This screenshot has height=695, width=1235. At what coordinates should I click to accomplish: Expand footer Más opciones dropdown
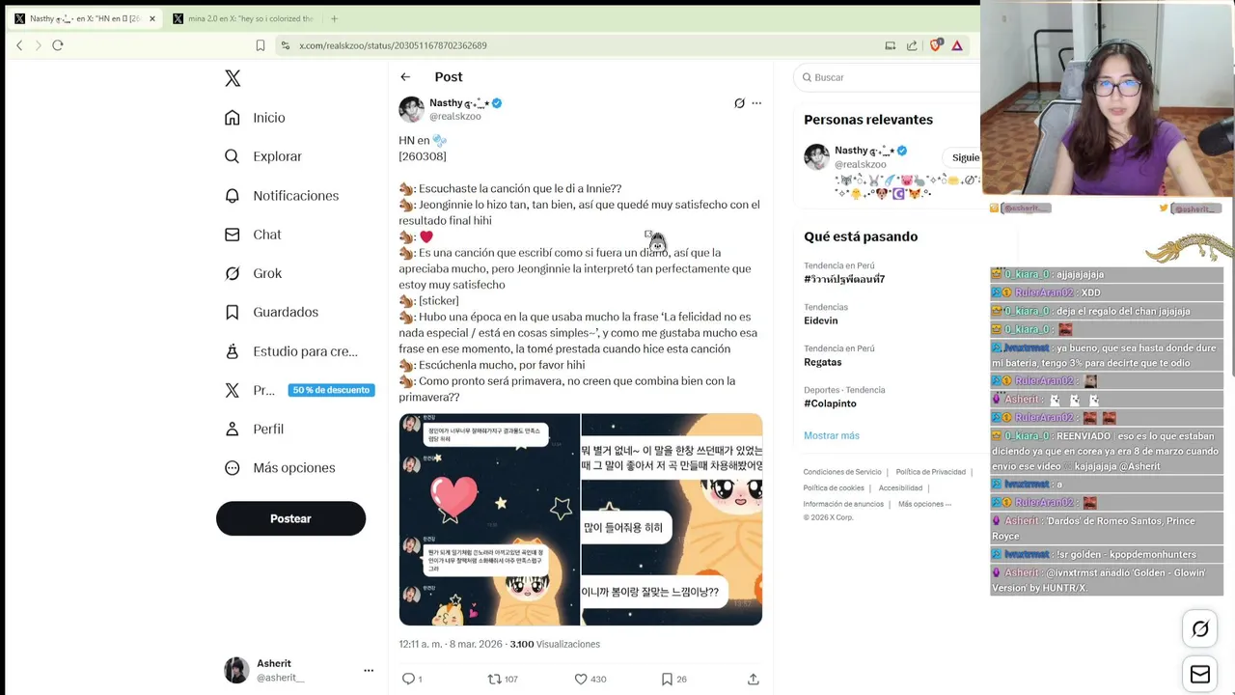tap(924, 504)
